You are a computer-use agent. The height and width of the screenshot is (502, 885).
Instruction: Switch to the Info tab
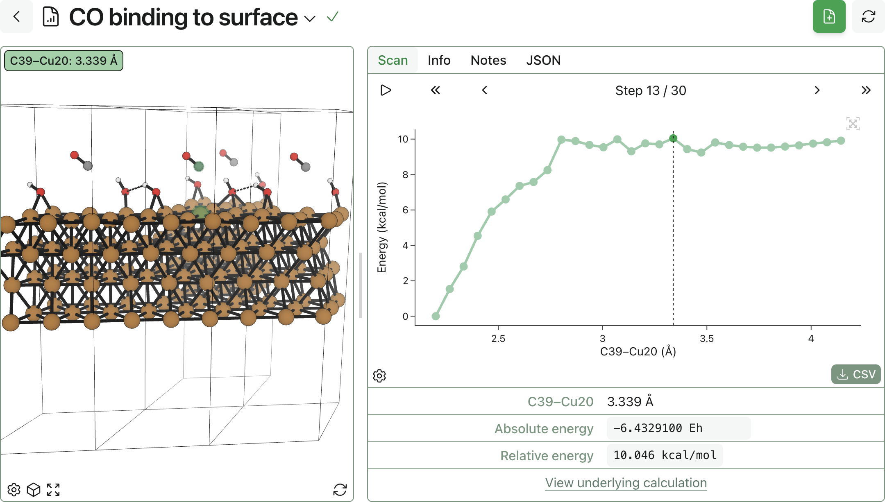439,60
